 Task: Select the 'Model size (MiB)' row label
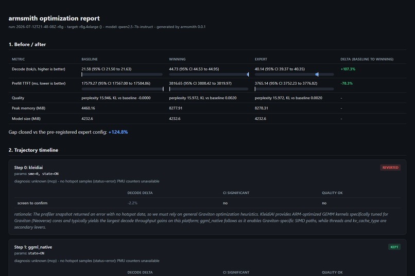point(26,119)
